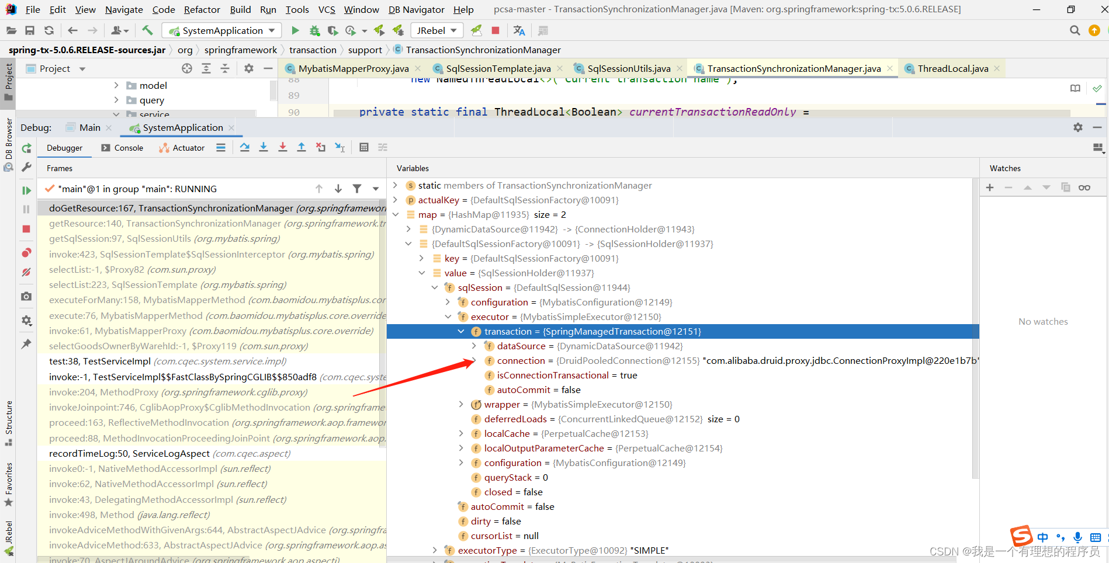This screenshot has height=563, width=1109.
Task: Collapse the transaction SpringManagedTransaction node
Action: click(x=461, y=331)
